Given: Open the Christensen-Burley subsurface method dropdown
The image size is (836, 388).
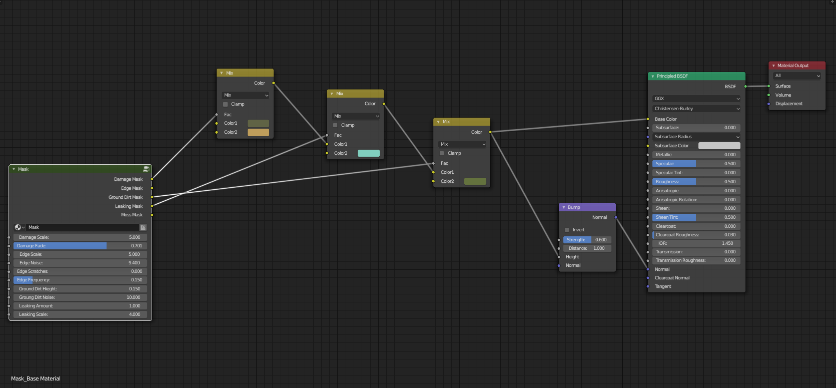Looking at the screenshot, I should pyautogui.click(x=696, y=109).
